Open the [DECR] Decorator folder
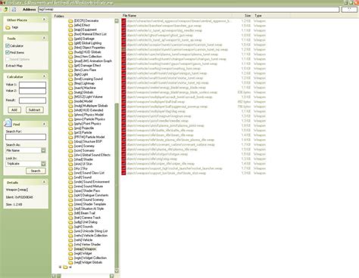Viewport: 359px width, 278px height. pyautogui.click(x=83, y=20)
